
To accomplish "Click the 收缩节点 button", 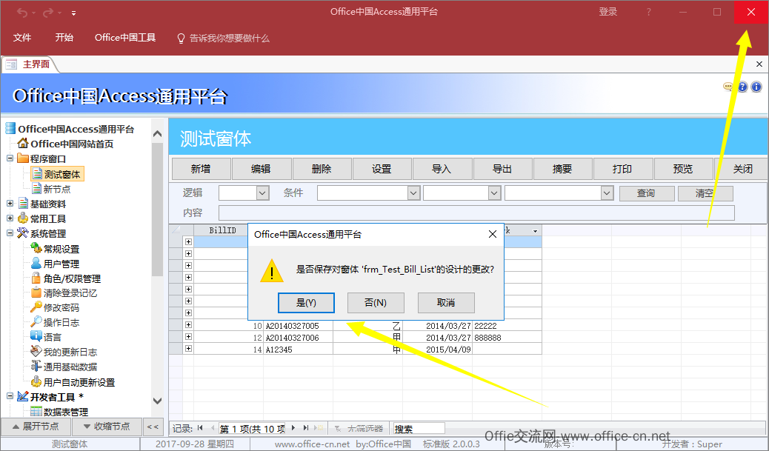I will click(107, 427).
